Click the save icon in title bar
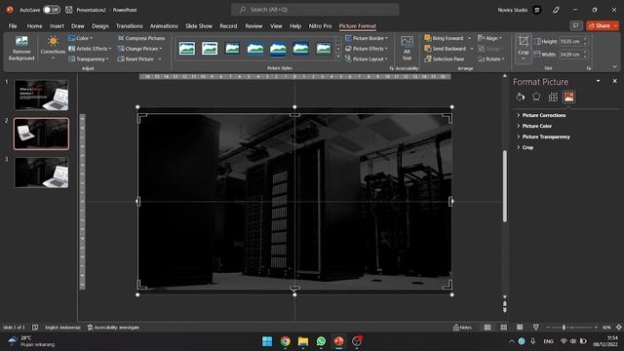624x351 pixels. tap(69, 10)
